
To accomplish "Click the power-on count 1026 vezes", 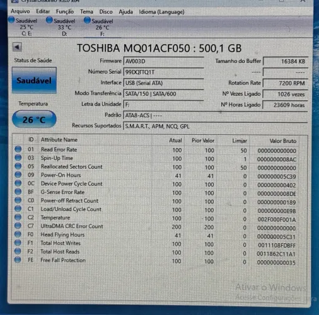I will coord(286,94).
